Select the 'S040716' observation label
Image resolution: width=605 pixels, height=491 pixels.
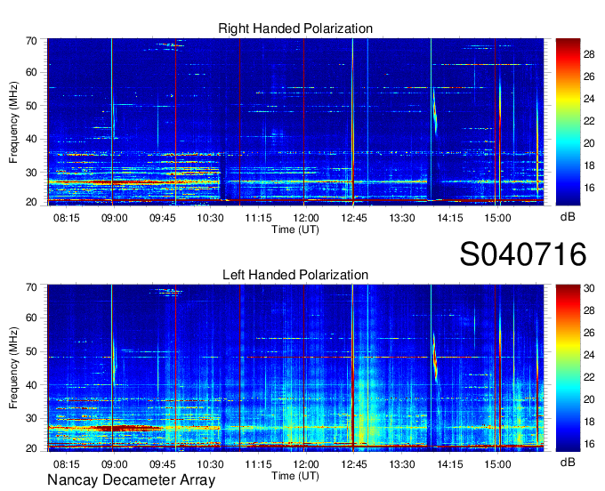[x=523, y=254]
